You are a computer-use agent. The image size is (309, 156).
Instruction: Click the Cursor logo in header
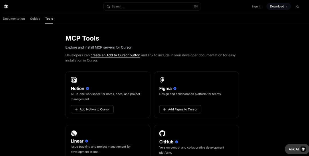click(6, 6)
